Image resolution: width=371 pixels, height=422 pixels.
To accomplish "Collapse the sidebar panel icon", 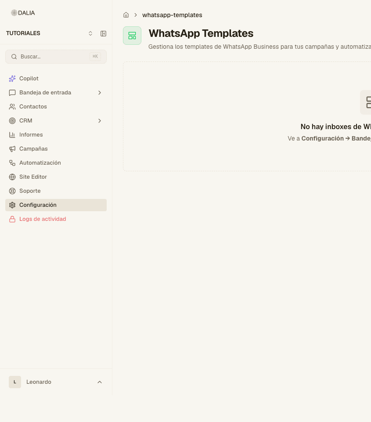I will 103,33.
